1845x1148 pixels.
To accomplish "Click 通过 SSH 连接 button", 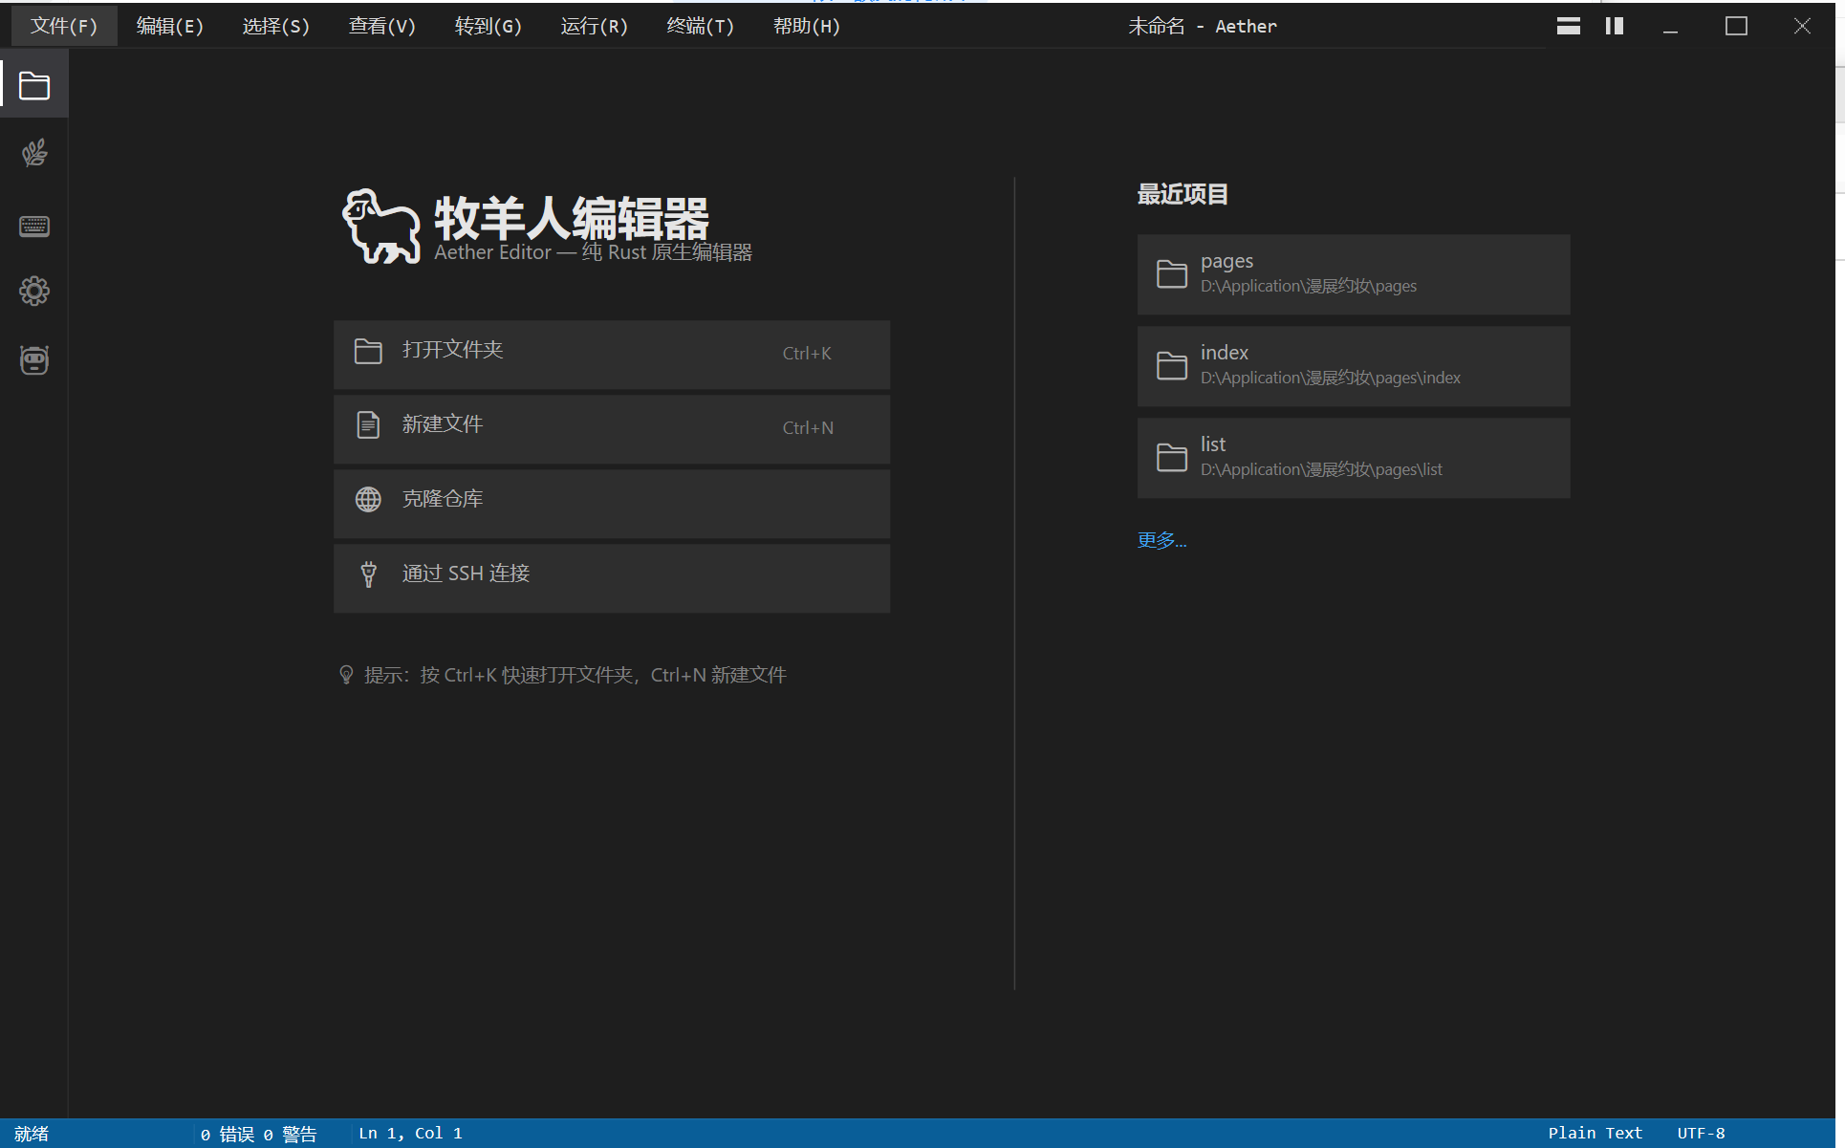I will (x=612, y=577).
